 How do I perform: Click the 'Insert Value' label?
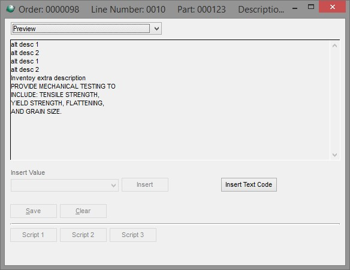[28, 172]
